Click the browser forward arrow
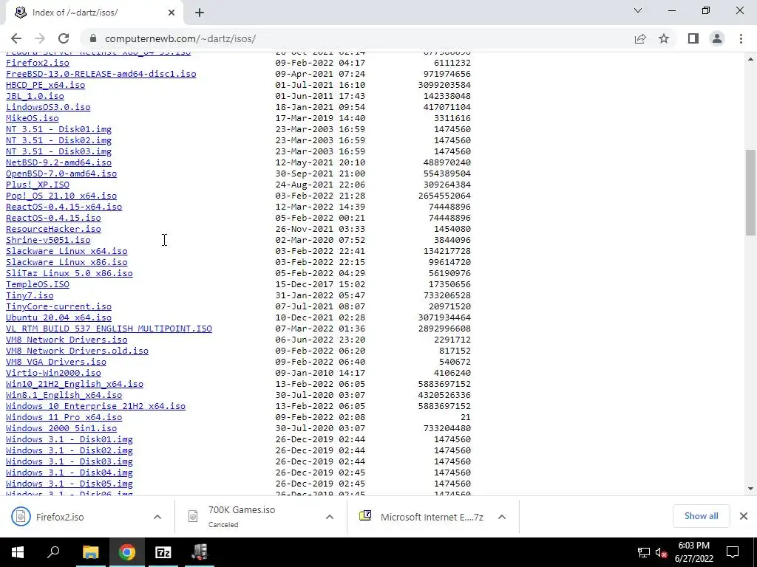 [40, 38]
